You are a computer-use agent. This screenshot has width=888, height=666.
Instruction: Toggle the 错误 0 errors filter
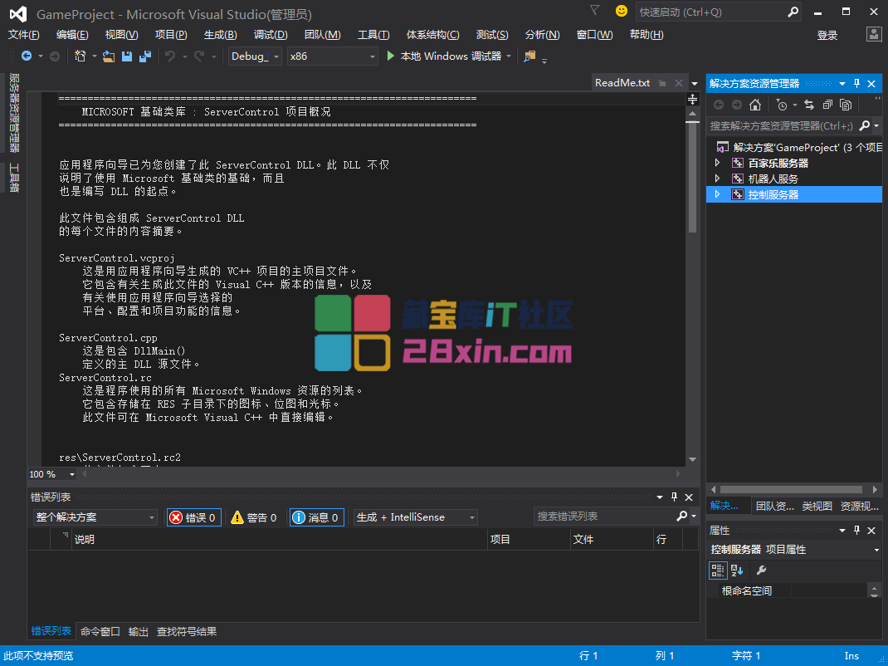pyautogui.click(x=193, y=517)
